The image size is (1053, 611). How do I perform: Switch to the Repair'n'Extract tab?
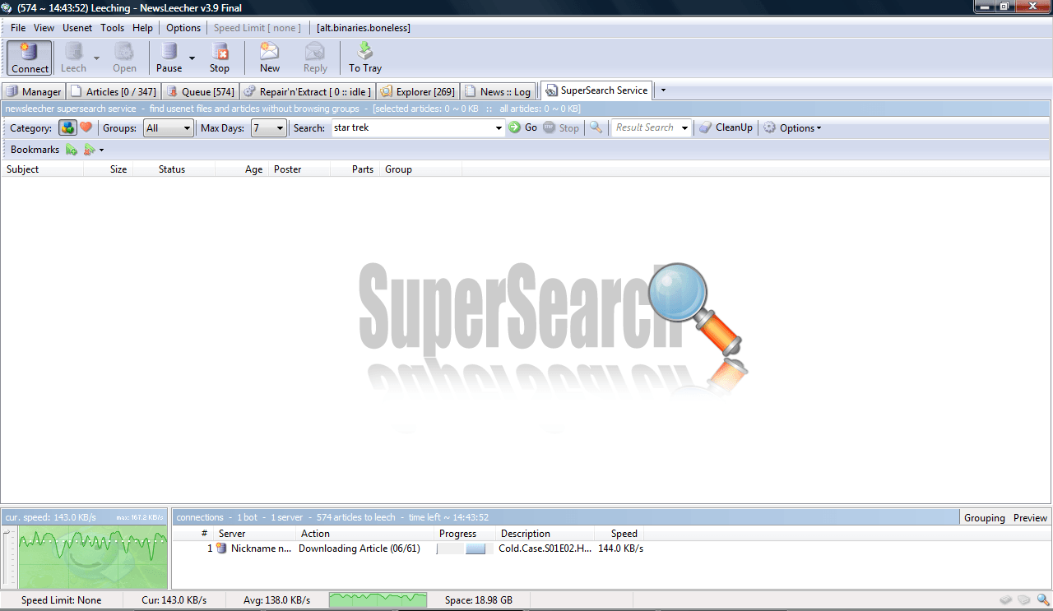308,91
